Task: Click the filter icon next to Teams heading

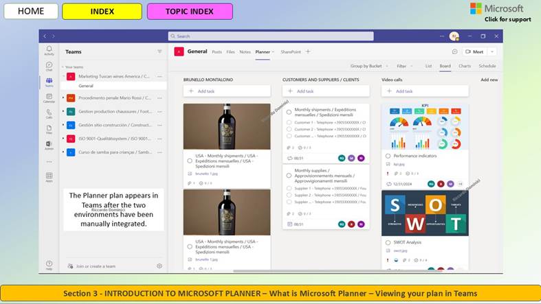Action: pyautogui.click(x=159, y=51)
